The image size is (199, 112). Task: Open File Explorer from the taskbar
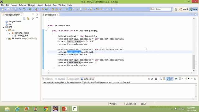point(7,109)
